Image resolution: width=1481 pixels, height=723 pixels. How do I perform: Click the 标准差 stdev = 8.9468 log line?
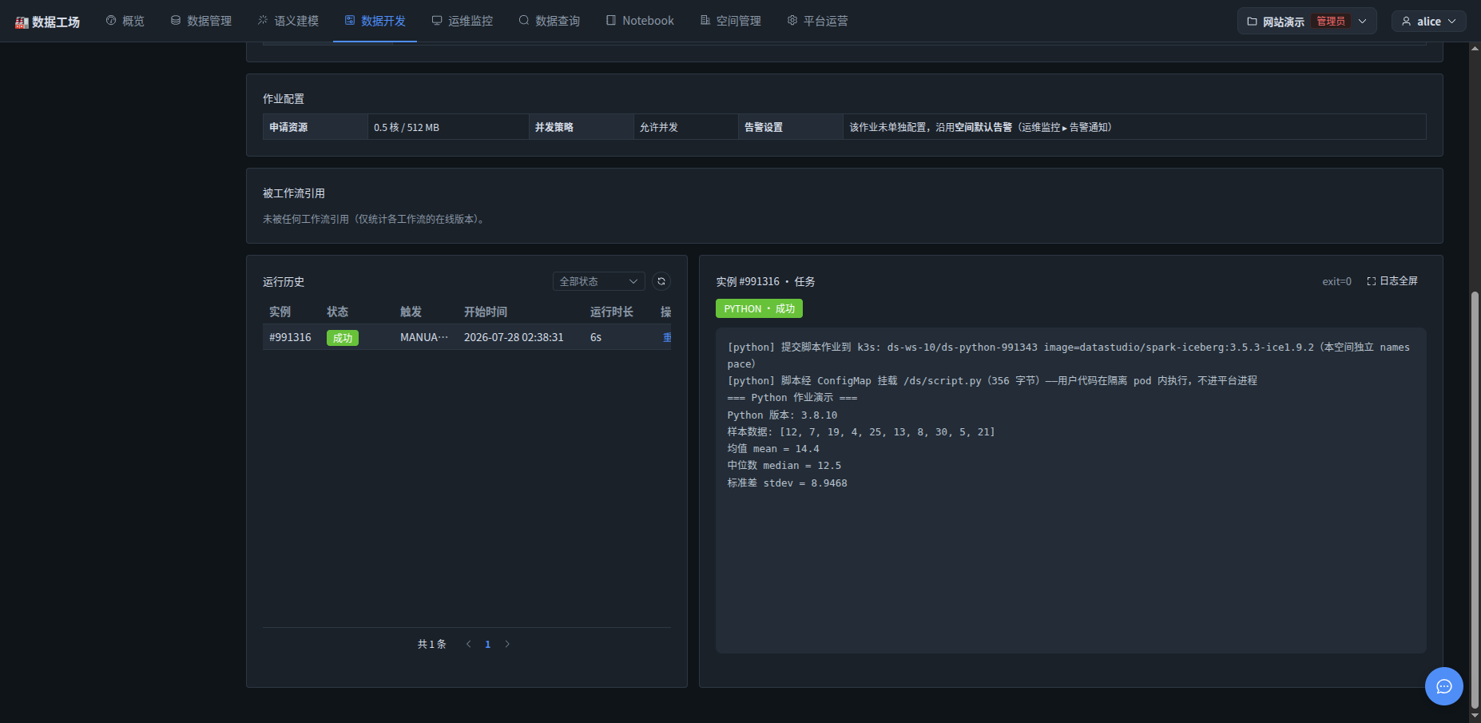coord(787,483)
